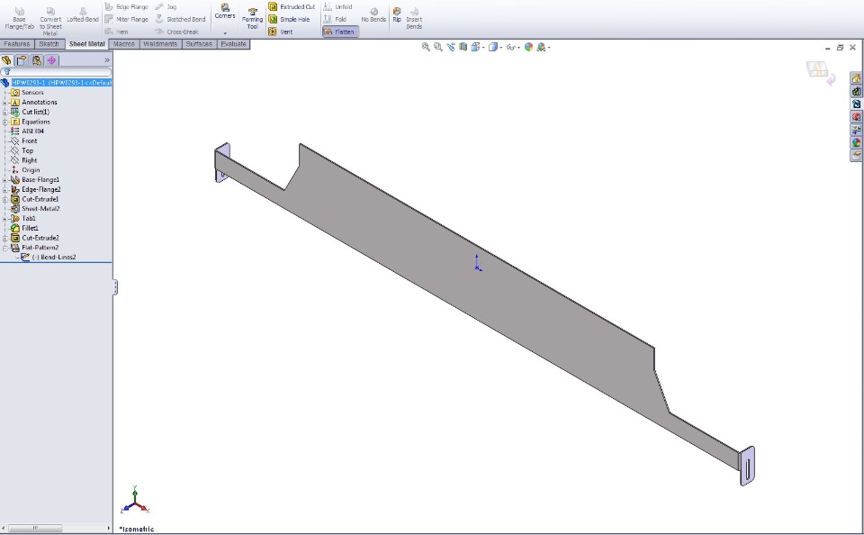This screenshot has width=864, height=535.
Task: Open the Weldments tab
Action: pyautogui.click(x=160, y=44)
